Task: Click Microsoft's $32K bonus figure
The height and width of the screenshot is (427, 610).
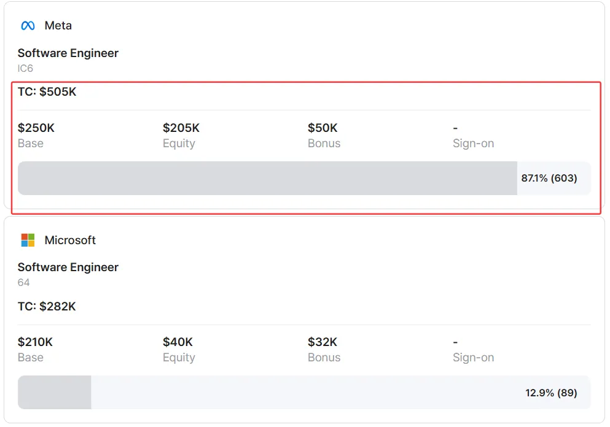Action: coord(323,342)
